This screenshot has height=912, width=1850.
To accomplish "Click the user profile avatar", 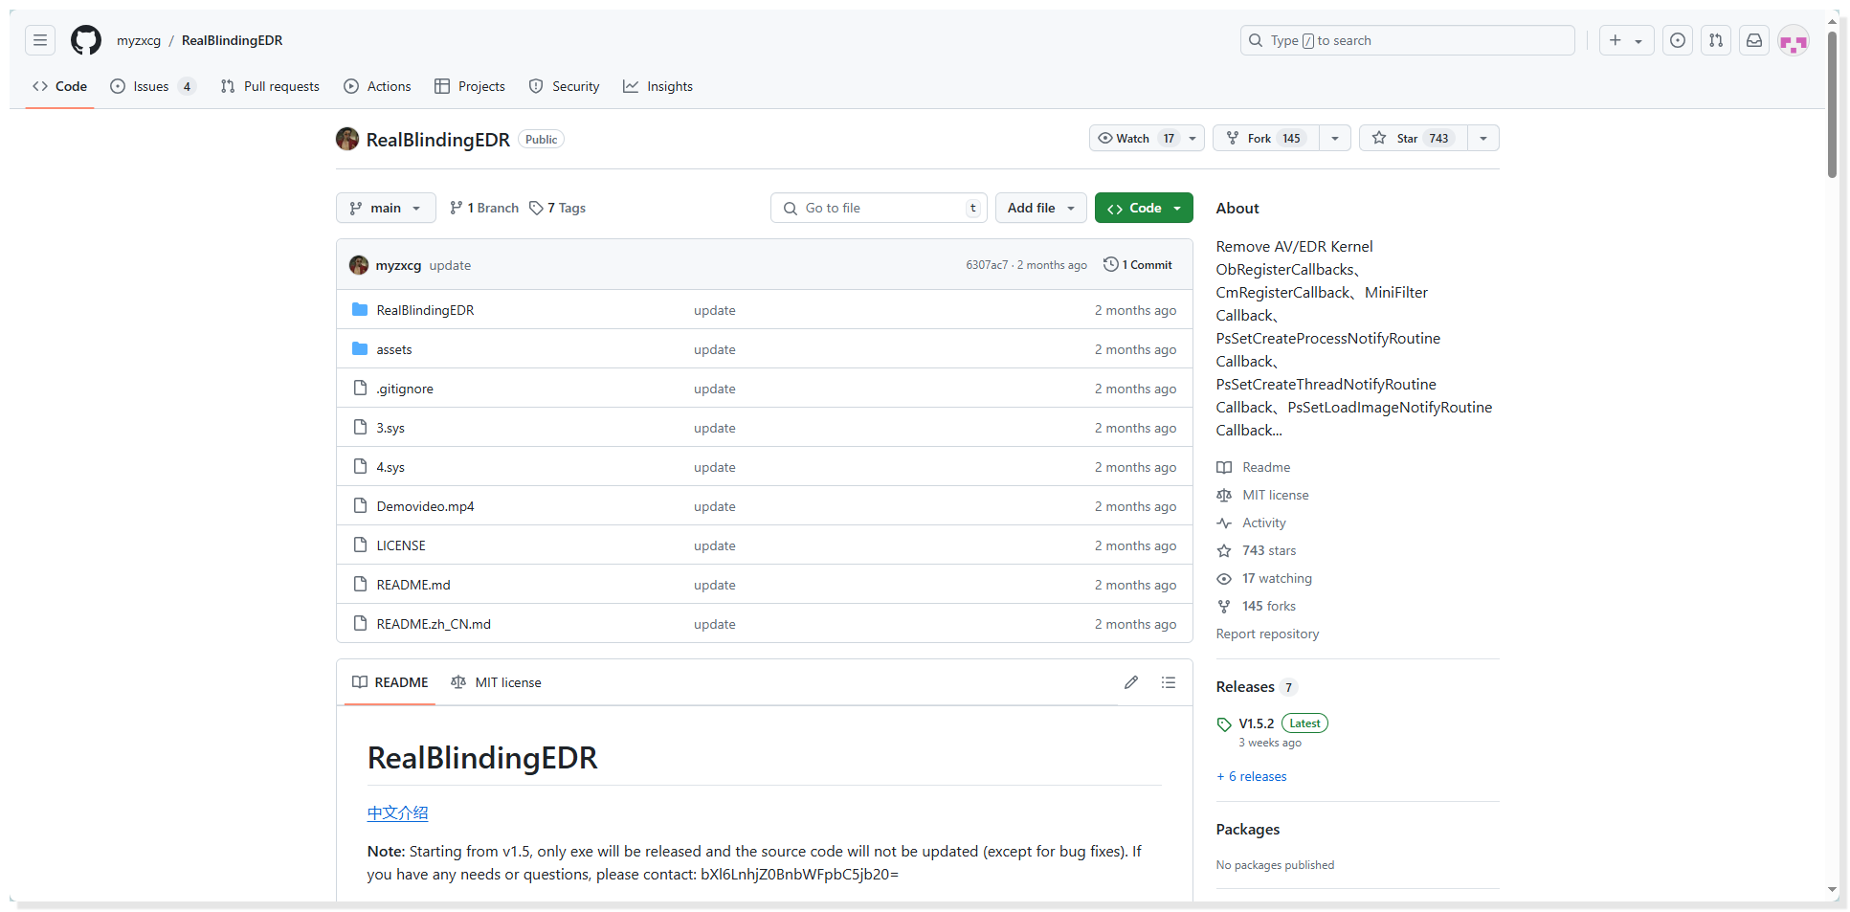I will 1793,41.
